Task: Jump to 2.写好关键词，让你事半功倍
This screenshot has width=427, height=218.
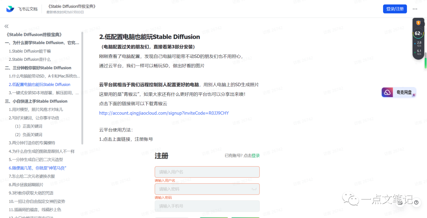Action: (34, 118)
